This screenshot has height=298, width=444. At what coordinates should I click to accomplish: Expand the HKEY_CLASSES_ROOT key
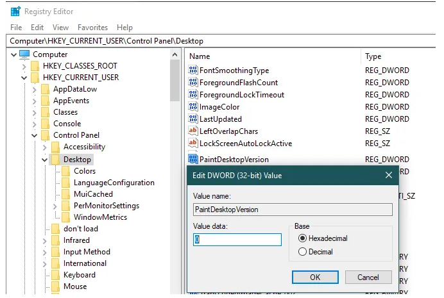[x=24, y=67]
